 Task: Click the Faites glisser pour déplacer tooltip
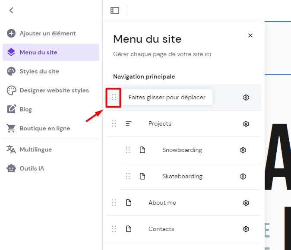click(x=167, y=97)
